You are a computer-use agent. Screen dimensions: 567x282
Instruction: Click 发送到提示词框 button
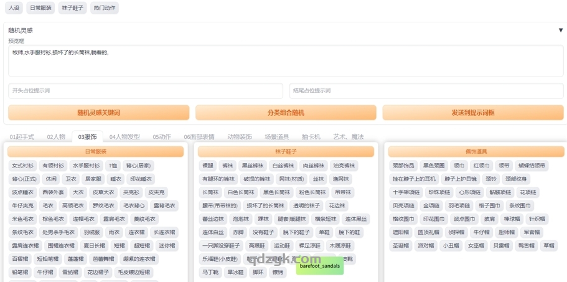click(472, 113)
